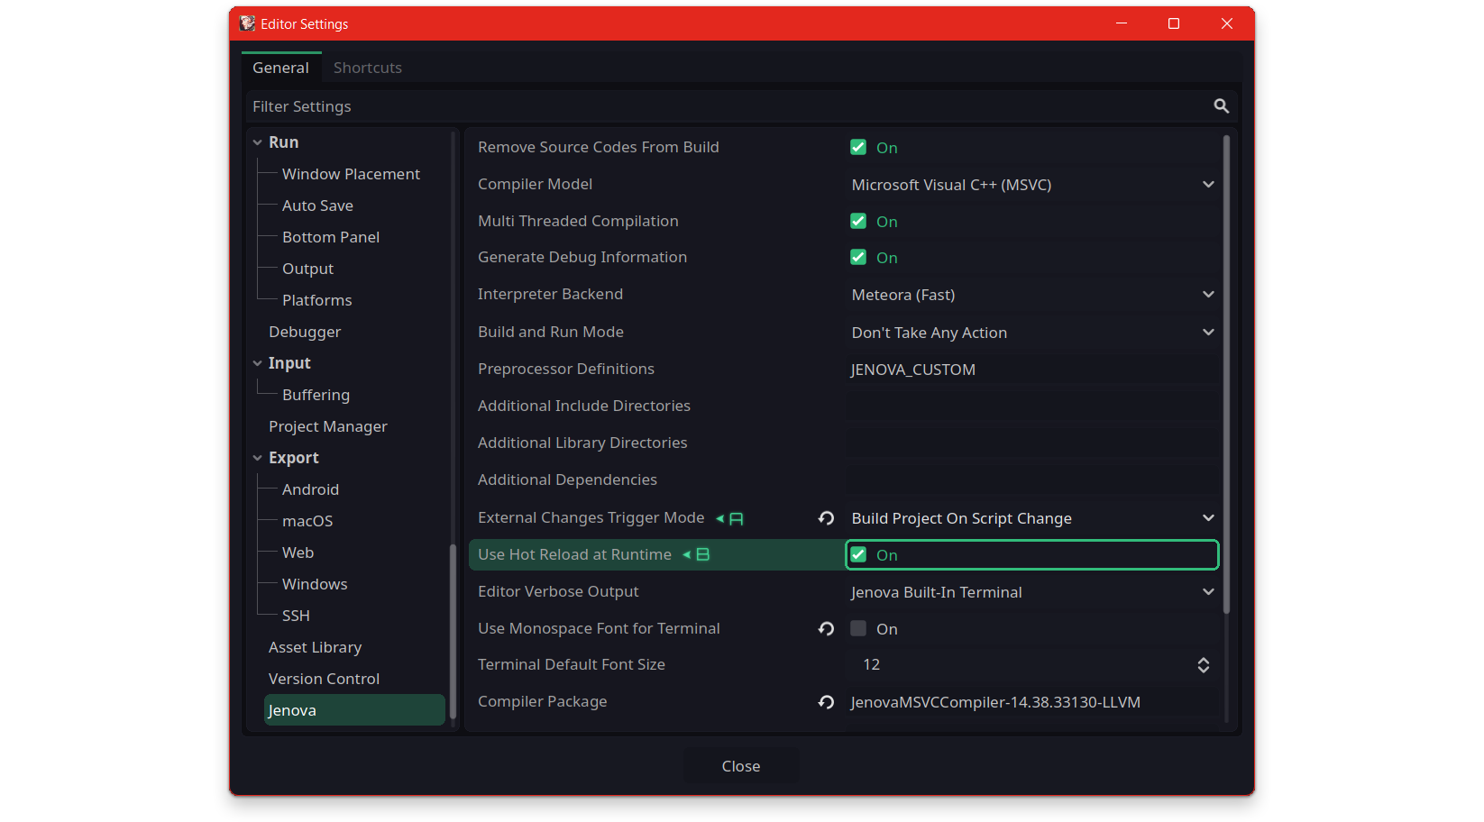Select macOS export settings
1484x822 pixels.
coord(307,521)
